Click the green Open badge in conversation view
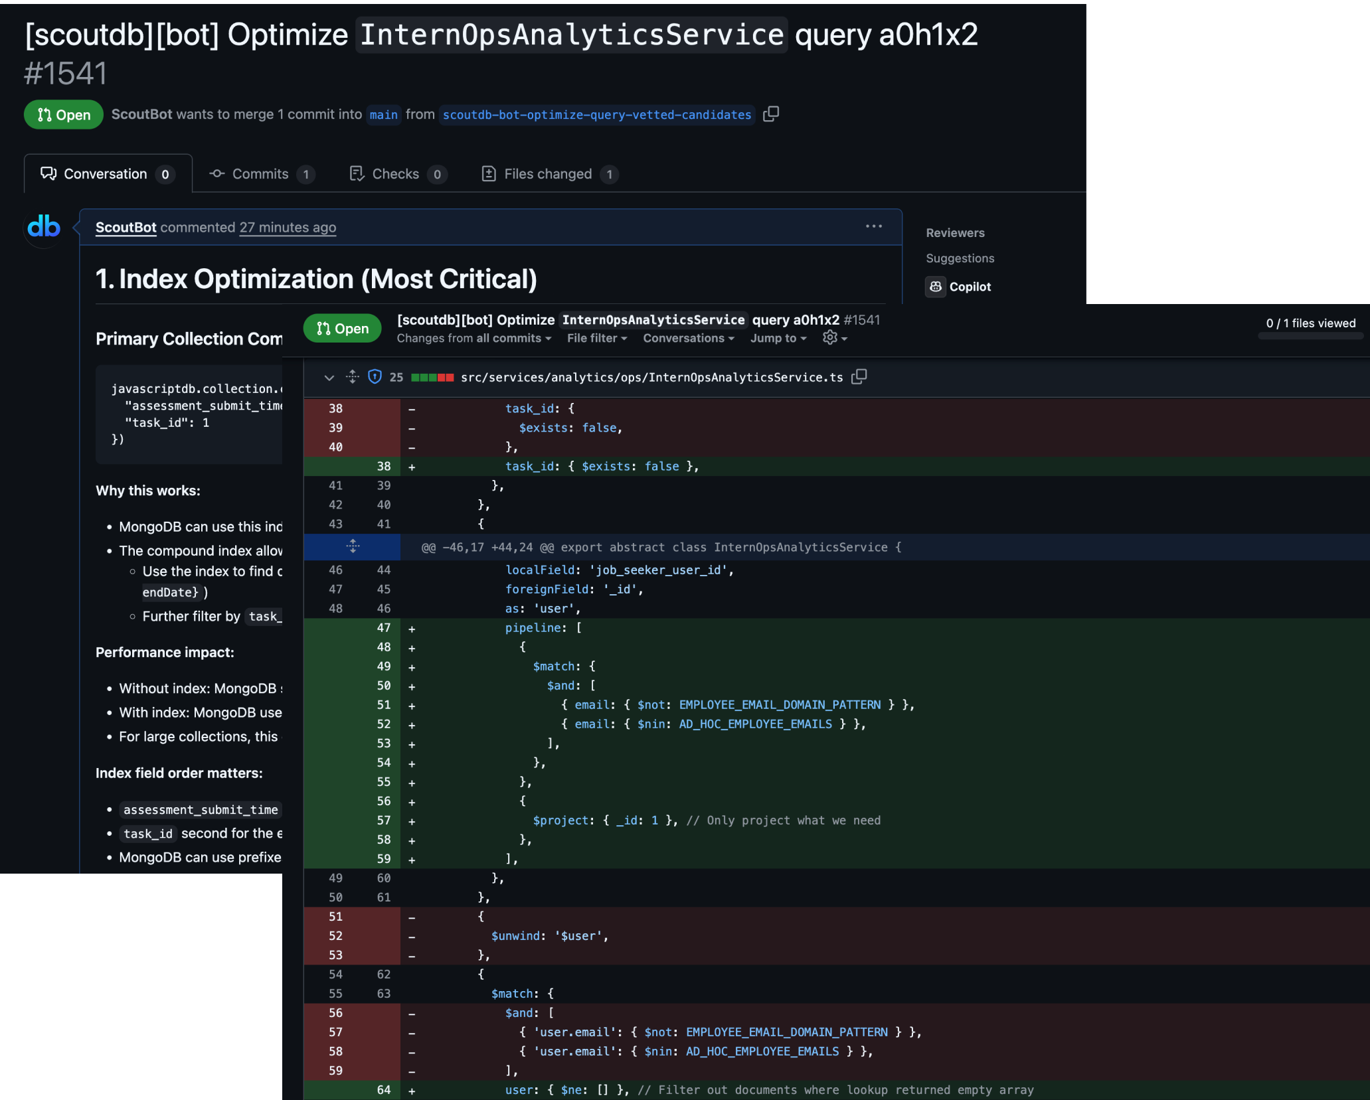Viewport: 1370px width, 1100px height. click(64, 115)
